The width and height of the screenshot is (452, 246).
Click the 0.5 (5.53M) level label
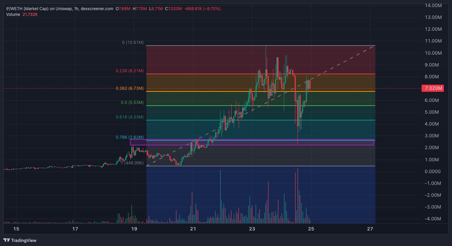point(132,102)
